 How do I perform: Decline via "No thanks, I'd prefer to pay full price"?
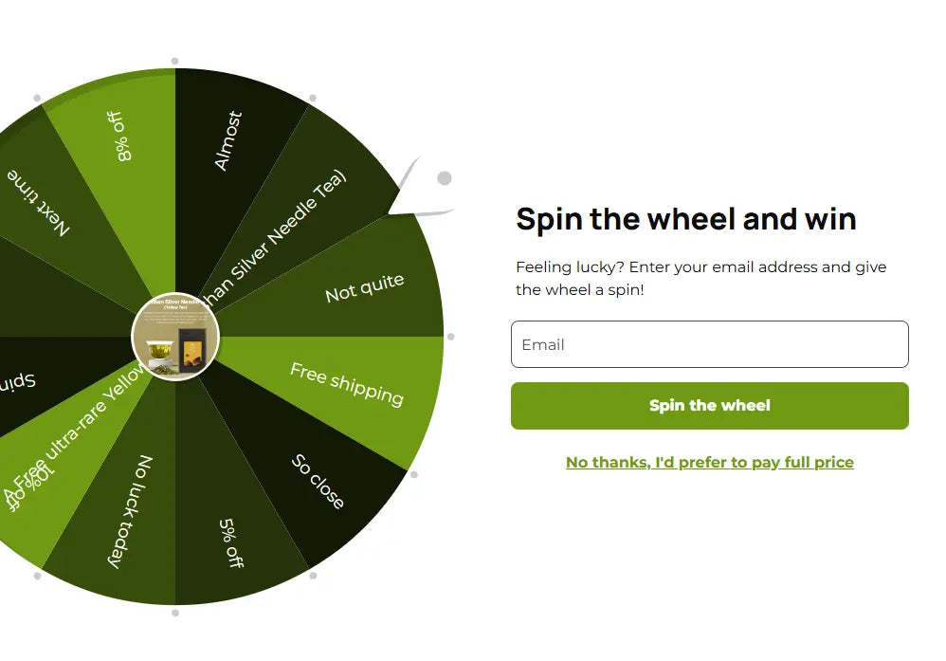tap(709, 463)
